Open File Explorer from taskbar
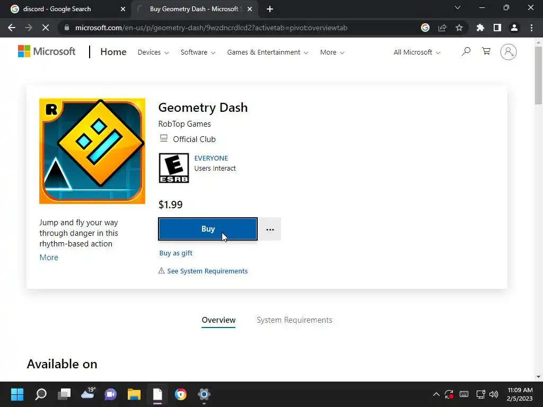Screen dimensions: 543x407 pos(134,394)
